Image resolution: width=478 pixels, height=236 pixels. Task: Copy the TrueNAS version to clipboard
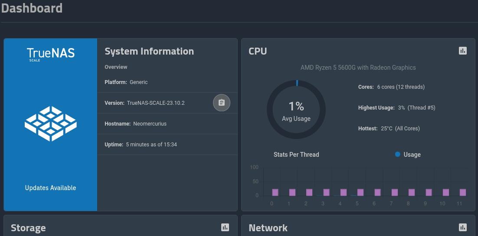pos(222,103)
